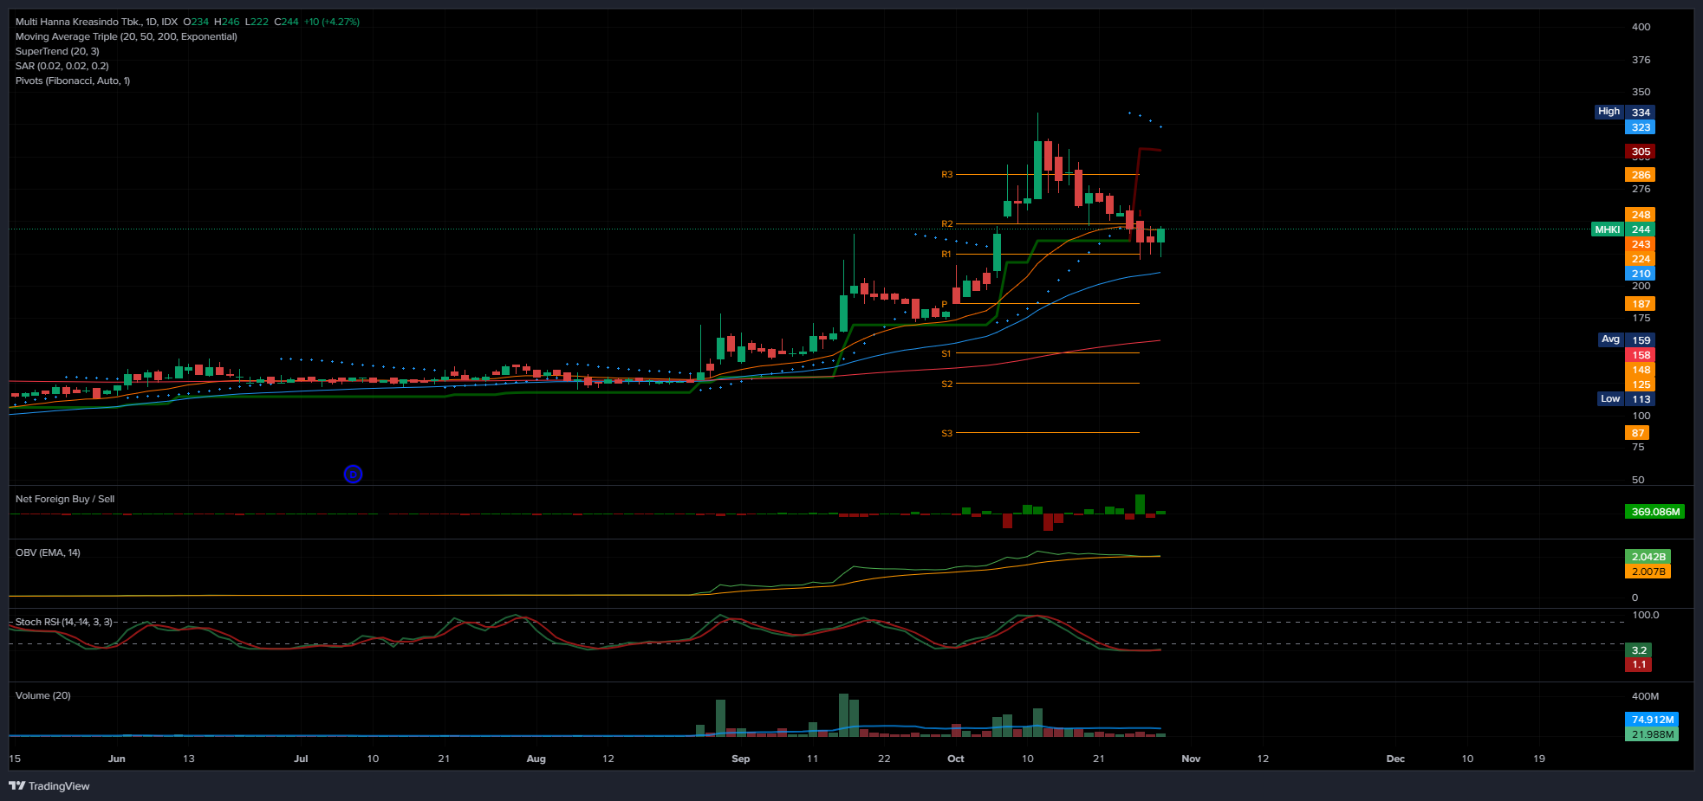Click the 21.988M volume average label
This screenshot has width=1703, height=801.
tap(1652, 734)
